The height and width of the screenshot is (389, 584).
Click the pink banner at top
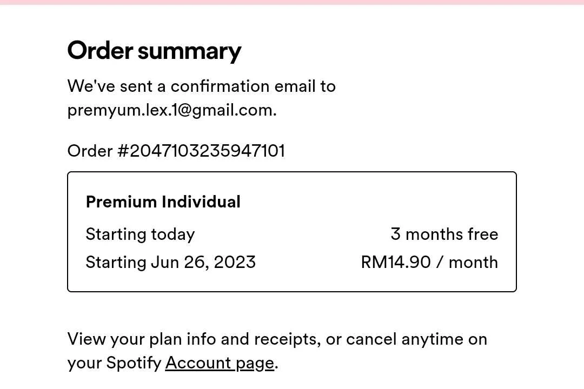click(292, 2)
